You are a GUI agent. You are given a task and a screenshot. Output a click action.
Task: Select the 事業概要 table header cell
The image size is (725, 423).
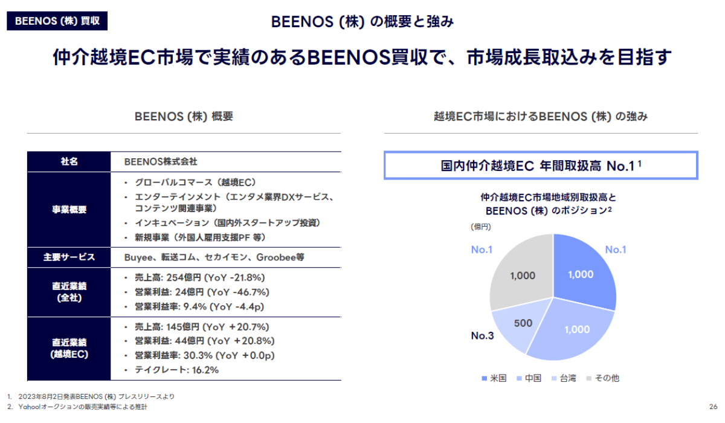click(68, 210)
